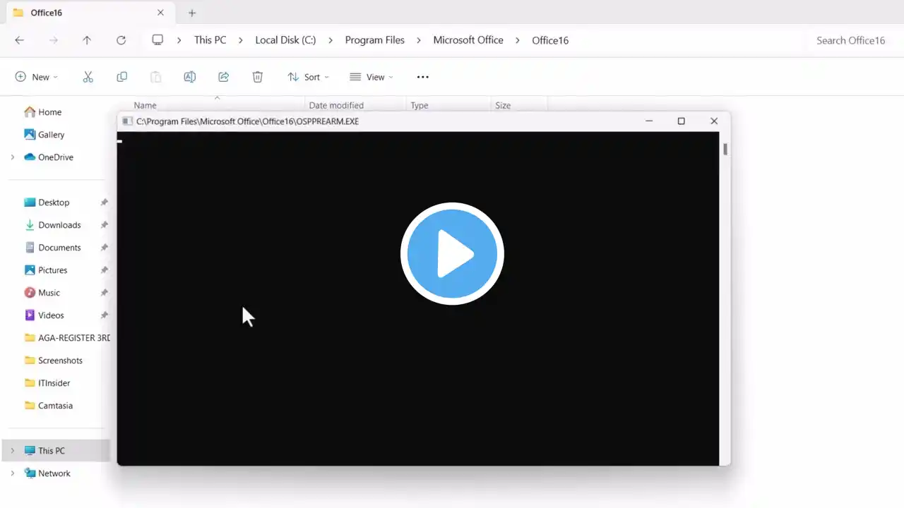
Task: Open the View dropdown
Action: pyautogui.click(x=371, y=77)
